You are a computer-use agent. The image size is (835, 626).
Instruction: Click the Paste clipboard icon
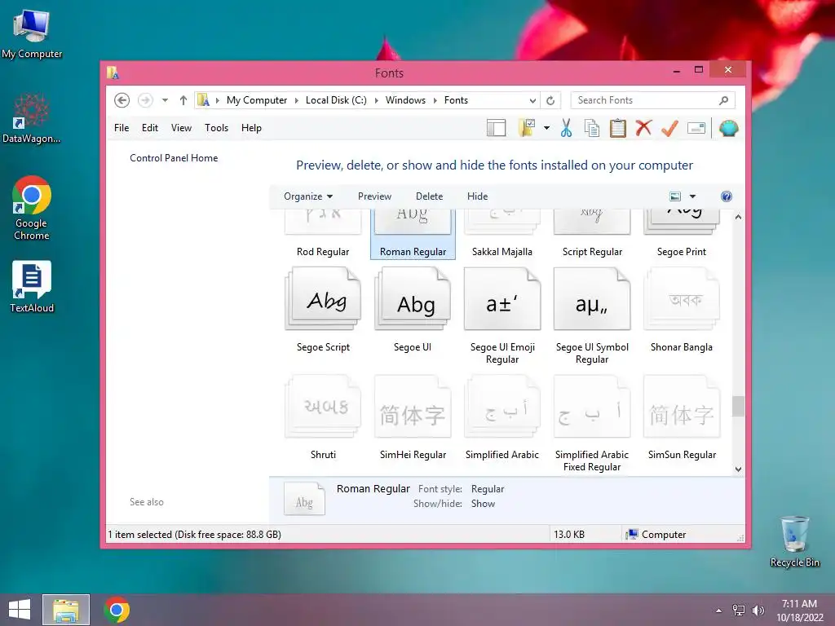point(618,128)
